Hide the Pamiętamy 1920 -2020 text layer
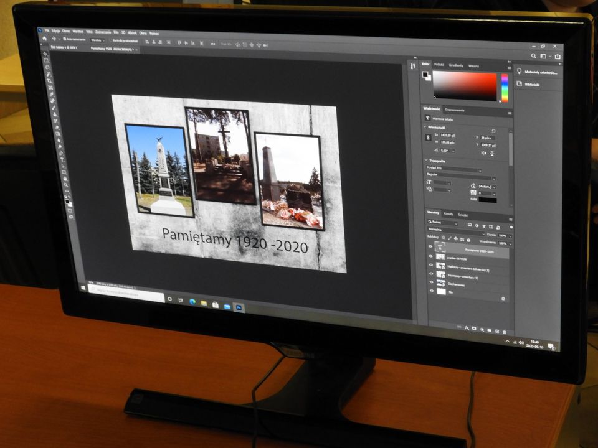Image resolution: width=598 pixels, height=448 pixels. 430,246
